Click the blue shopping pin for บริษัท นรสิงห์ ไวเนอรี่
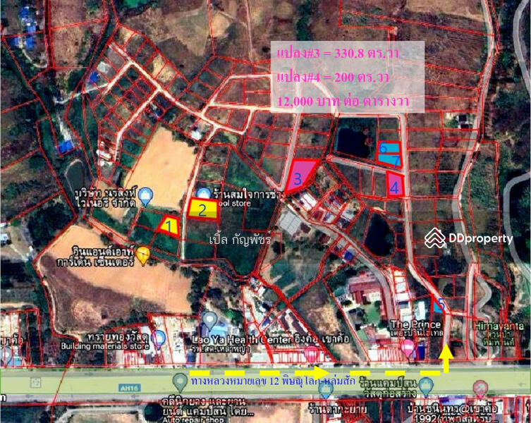531x423 pixels. (x=145, y=197)
